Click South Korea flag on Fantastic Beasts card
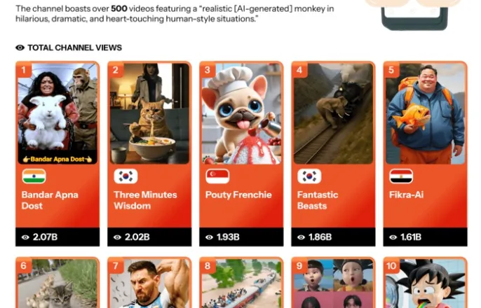This screenshot has height=308, width=481. tap(309, 176)
